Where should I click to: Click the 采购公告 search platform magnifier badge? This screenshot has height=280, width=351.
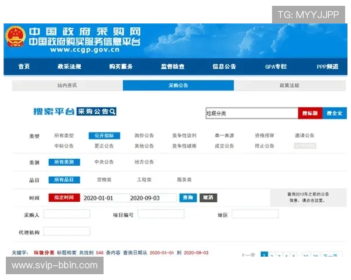(97, 111)
